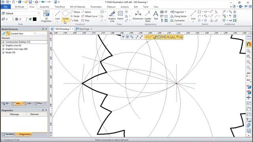Click the Undo arrow in quick access toolbar

(x=43, y=2)
